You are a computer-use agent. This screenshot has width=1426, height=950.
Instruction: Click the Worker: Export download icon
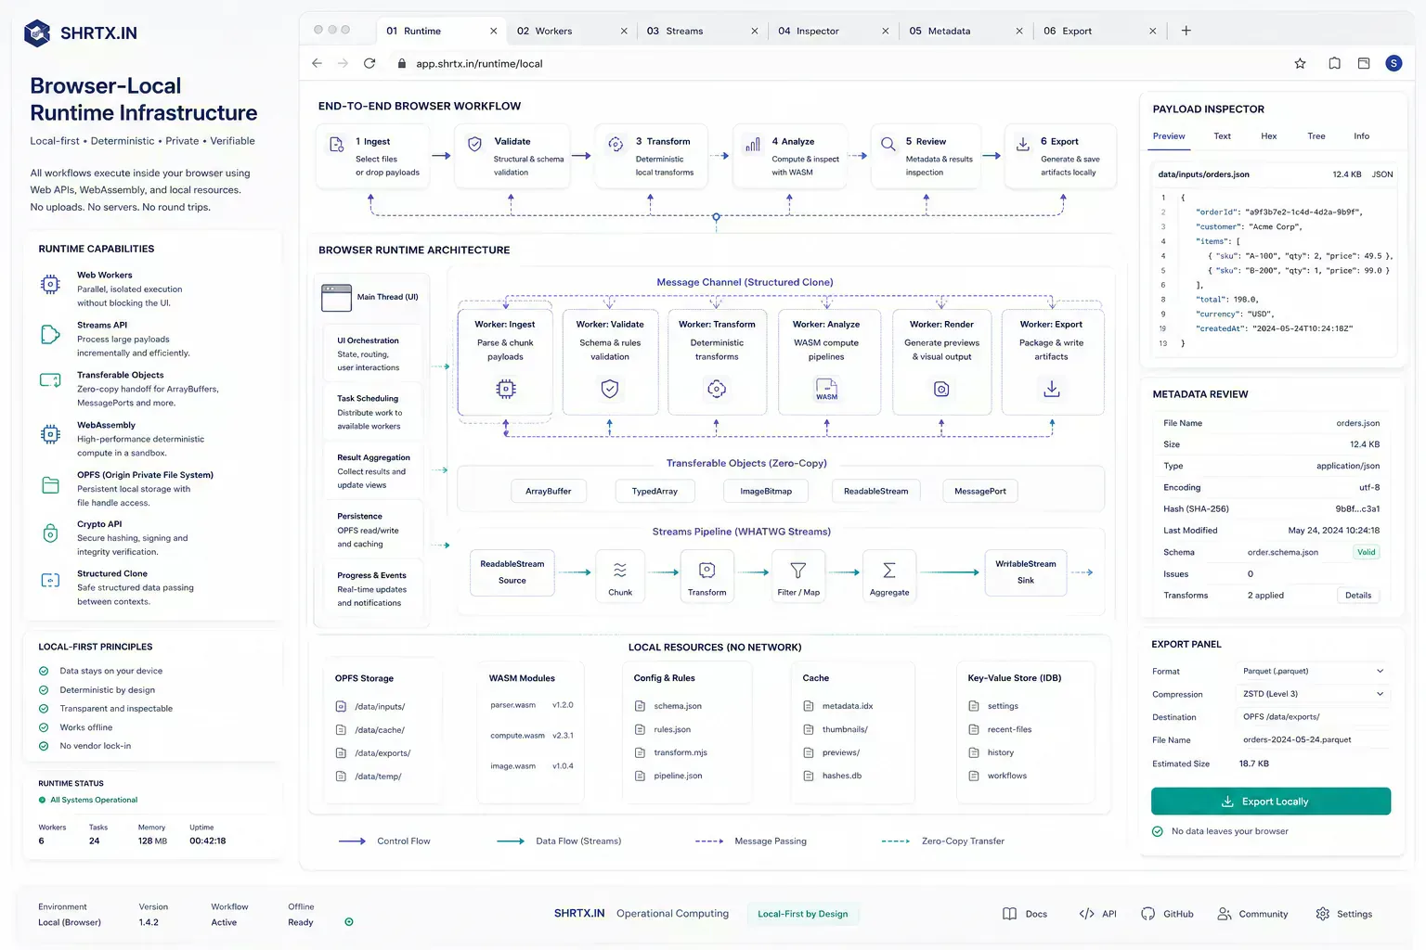pos(1052,389)
